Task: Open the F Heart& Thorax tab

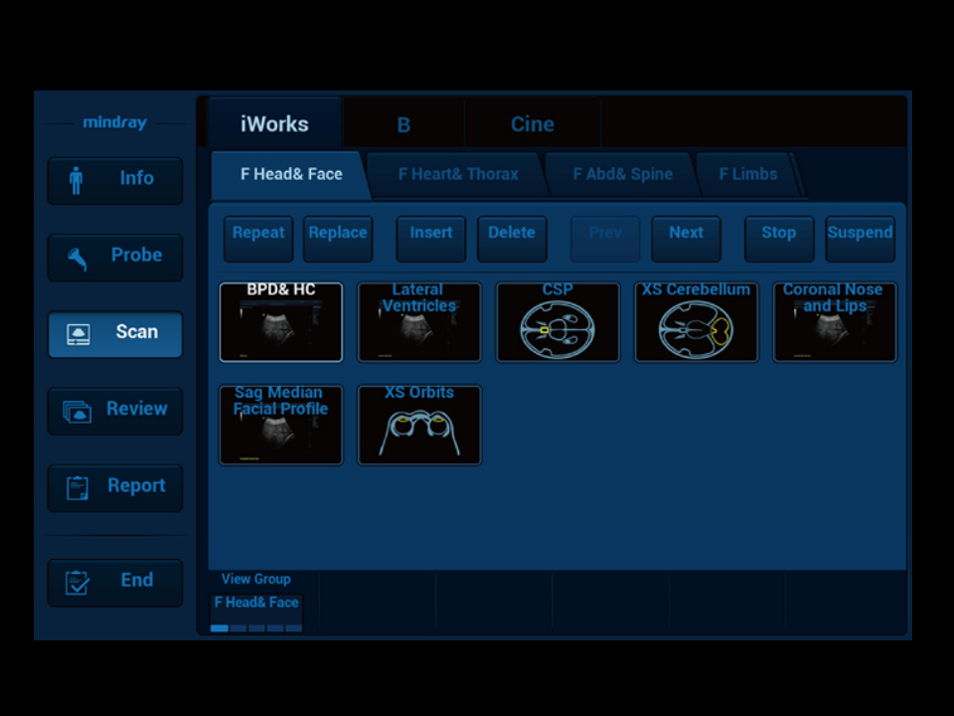Action: (x=457, y=175)
